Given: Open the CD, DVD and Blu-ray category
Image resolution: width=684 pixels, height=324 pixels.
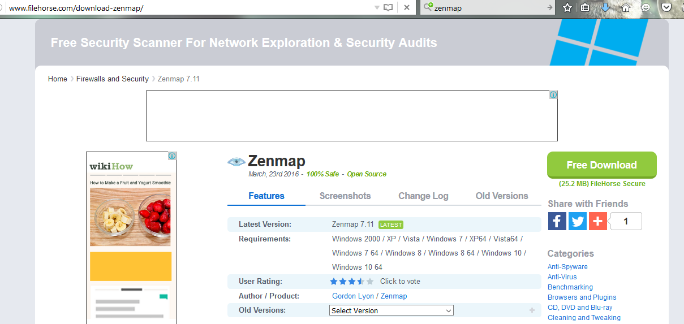Looking at the screenshot, I should 580,308.
